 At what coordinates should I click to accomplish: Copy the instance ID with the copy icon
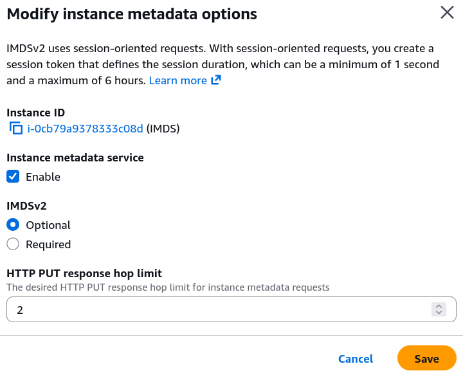tap(16, 128)
